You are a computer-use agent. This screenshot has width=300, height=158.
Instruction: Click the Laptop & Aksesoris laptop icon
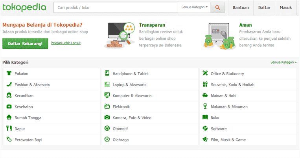[x=107, y=84]
